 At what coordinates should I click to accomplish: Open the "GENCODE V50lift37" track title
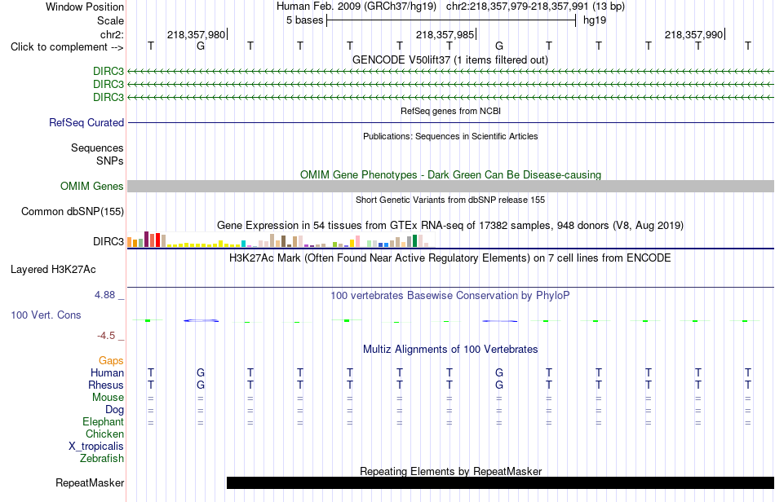450,60
